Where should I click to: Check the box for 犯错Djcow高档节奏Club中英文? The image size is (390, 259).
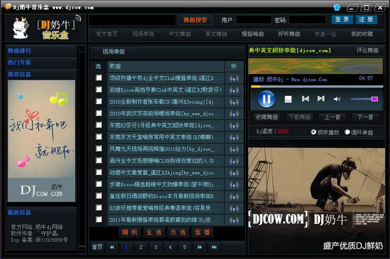(x=99, y=89)
